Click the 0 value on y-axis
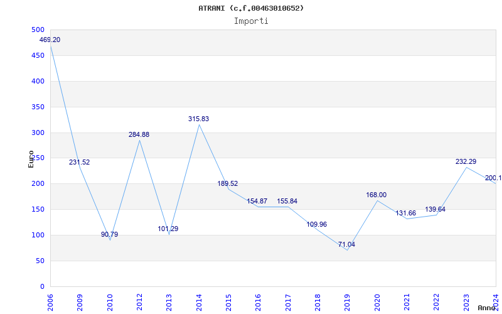The width and height of the screenshot is (502, 314). (42, 287)
